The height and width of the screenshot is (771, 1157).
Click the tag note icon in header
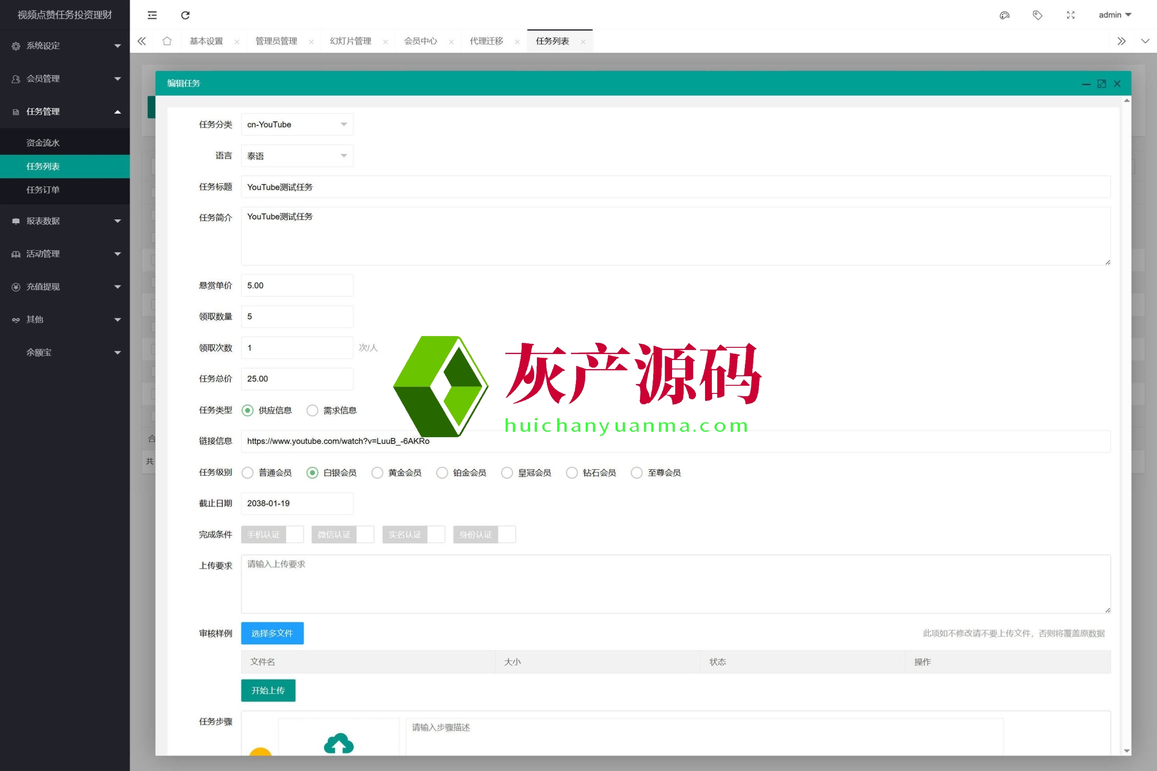1037,15
